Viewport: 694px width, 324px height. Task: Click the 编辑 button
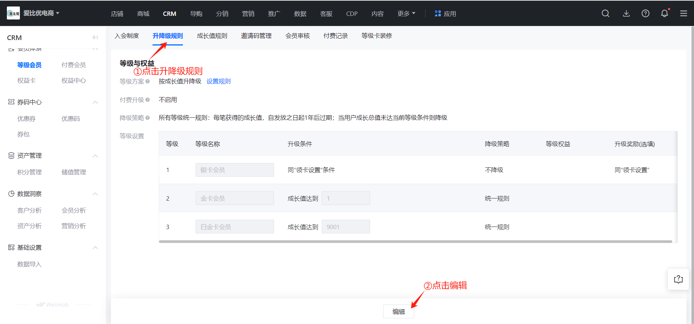(399, 311)
